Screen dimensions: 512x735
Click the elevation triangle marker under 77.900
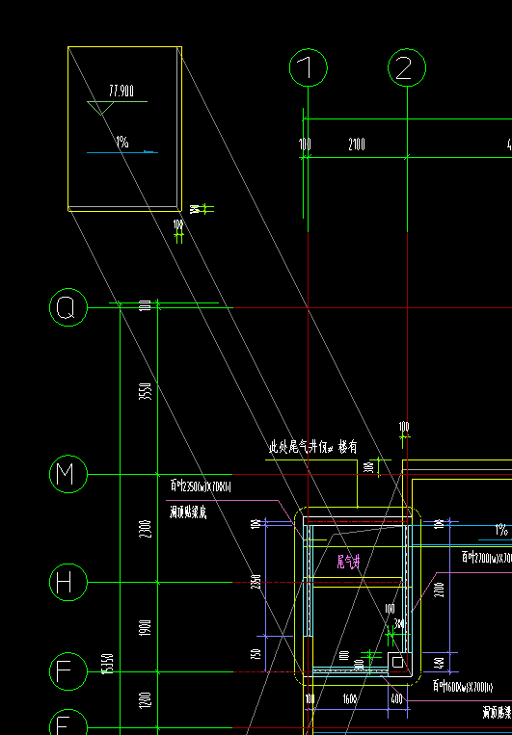click(x=100, y=108)
